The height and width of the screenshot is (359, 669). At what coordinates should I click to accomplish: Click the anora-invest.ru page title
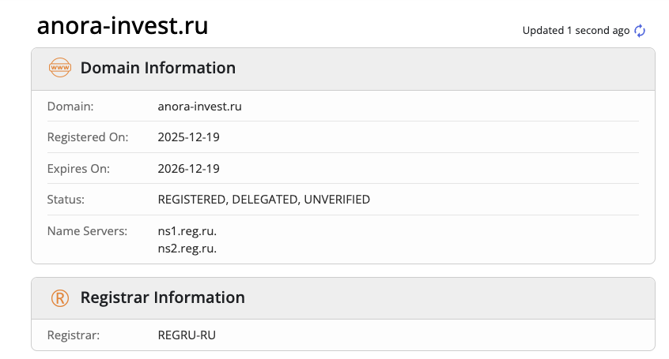click(x=123, y=26)
